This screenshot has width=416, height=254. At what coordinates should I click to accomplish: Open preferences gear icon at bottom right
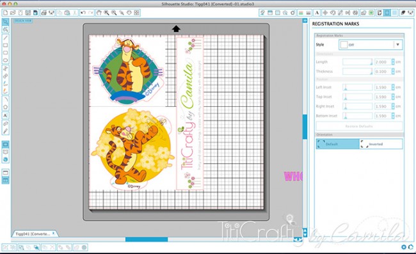tap(404, 247)
